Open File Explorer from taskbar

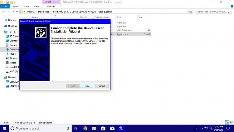click(94, 129)
